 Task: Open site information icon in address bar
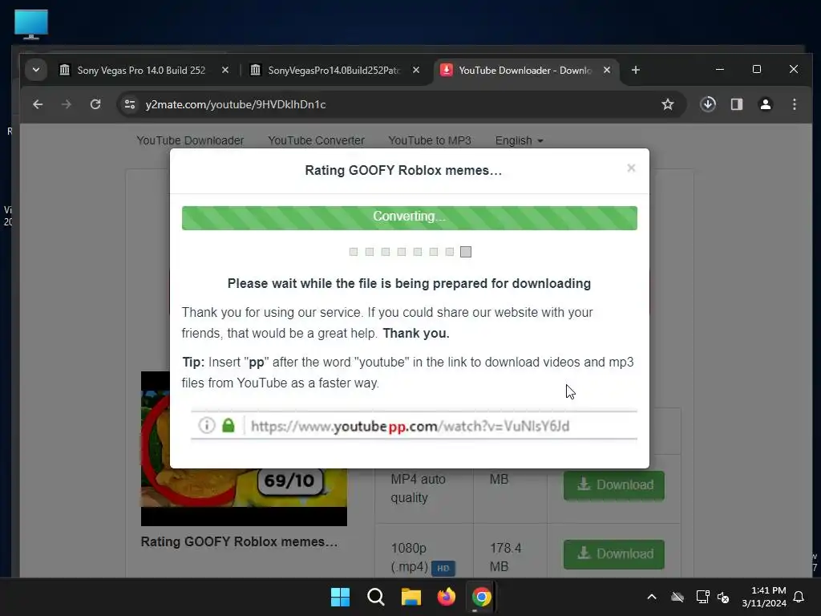coord(130,104)
